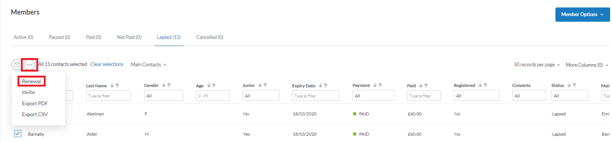This screenshot has height=142, width=612.
Task: Choose Export CSV in the menu
Action: 35,114
